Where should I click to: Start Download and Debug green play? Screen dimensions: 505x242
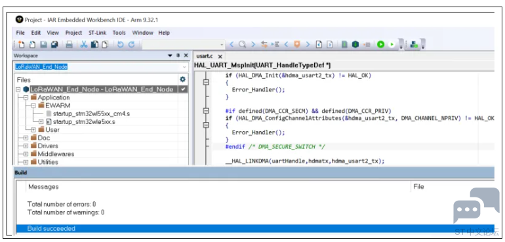coord(380,45)
